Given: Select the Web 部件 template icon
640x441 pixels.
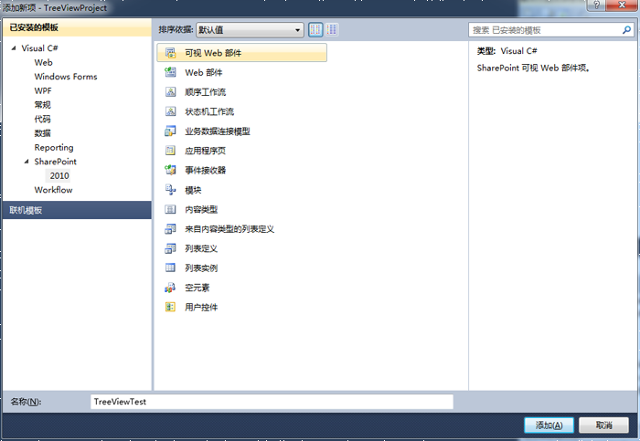Looking at the screenshot, I should (170, 72).
